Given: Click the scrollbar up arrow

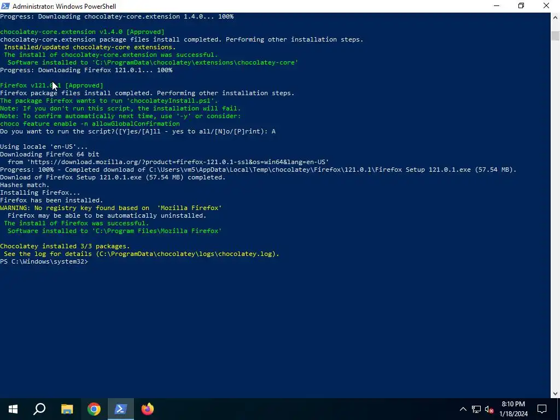Looking at the screenshot, I should (555, 17).
